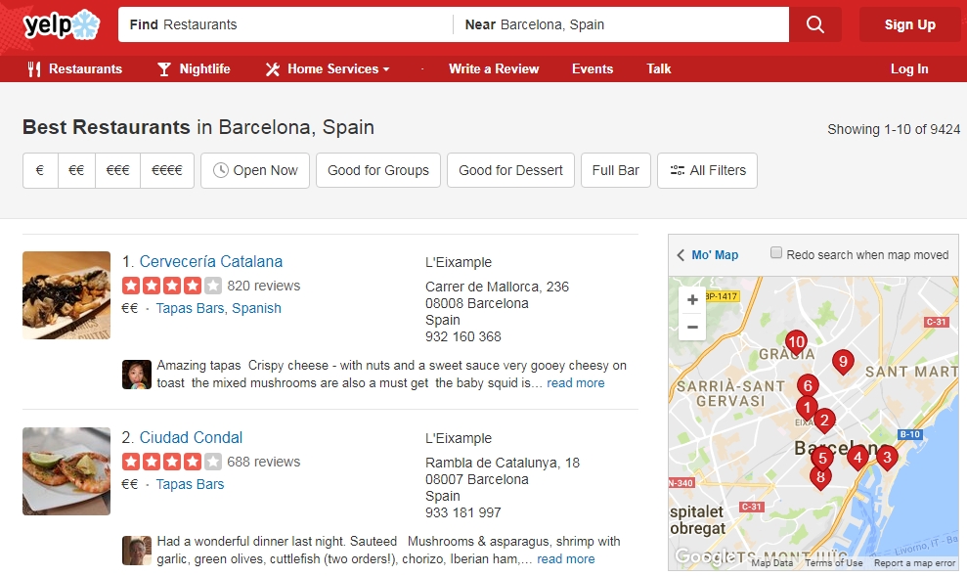Open the Cervecería Catalana listing
This screenshot has width=967, height=576.
pos(211,261)
